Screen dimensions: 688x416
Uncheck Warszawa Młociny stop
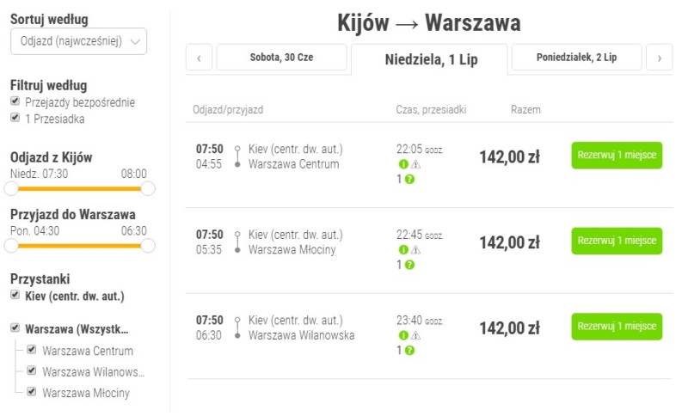pos(32,391)
